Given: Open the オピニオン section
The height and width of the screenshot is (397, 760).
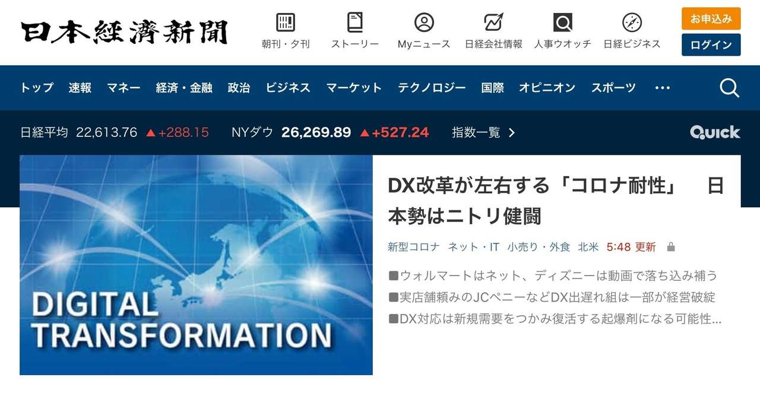Looking at the screenshot, I should coord(547,88).
